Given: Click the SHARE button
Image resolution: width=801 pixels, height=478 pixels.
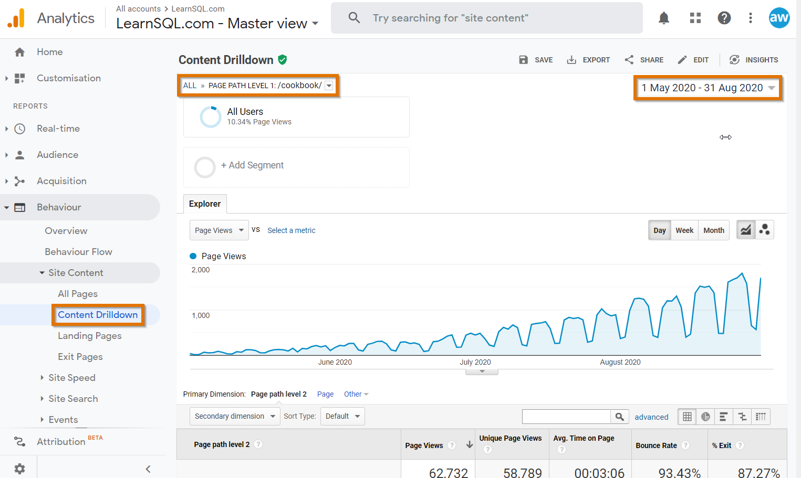Looking at the screenshot, I should pyautogui.click(x=644, y=60).
